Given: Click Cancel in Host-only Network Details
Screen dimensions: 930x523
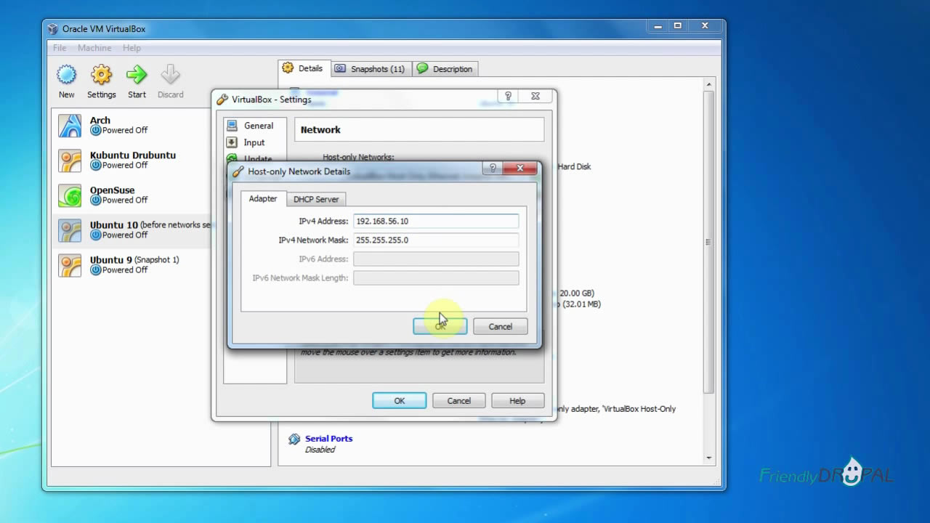Looking at the screenshot, I should point(500,326).
